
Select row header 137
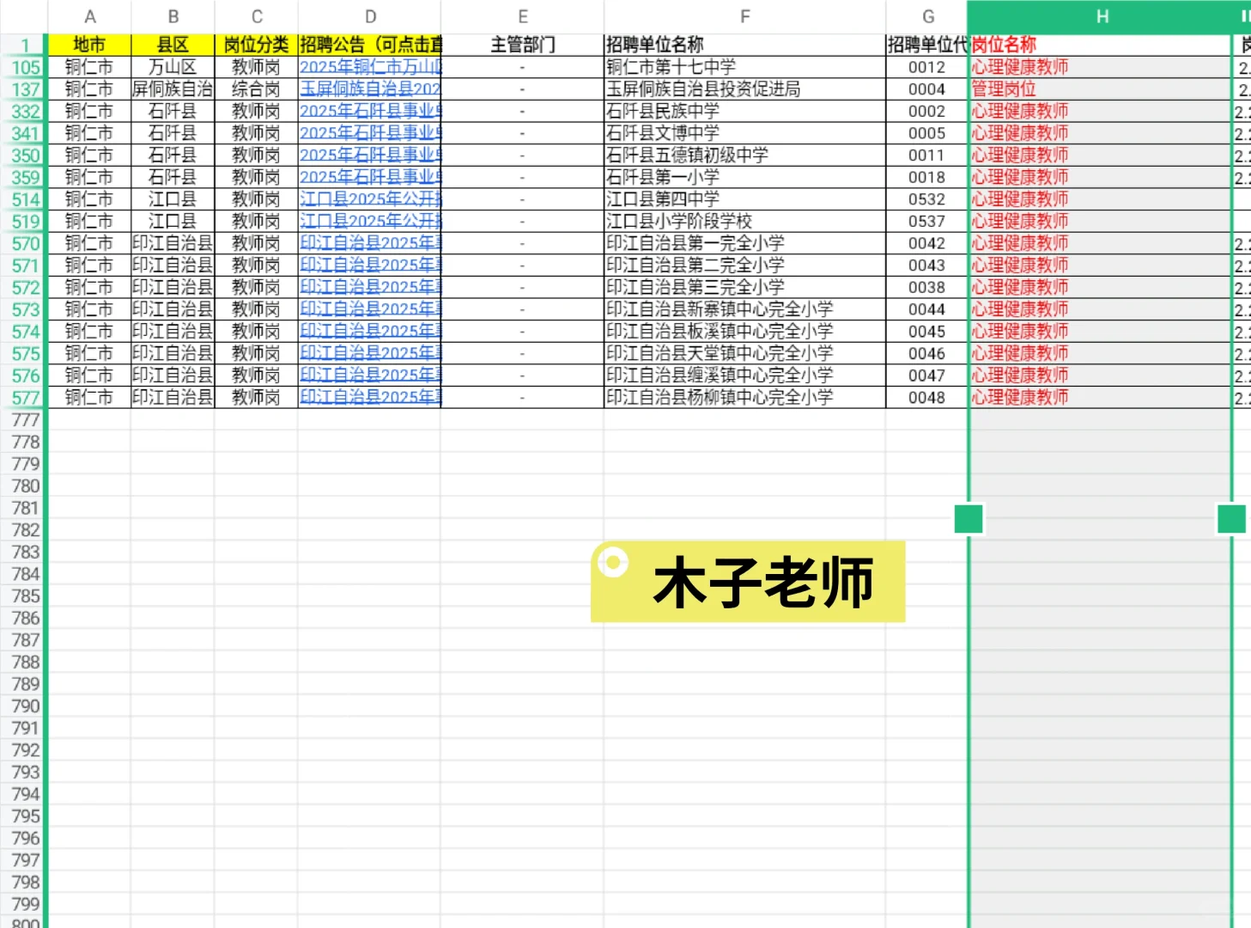point(24,89)
